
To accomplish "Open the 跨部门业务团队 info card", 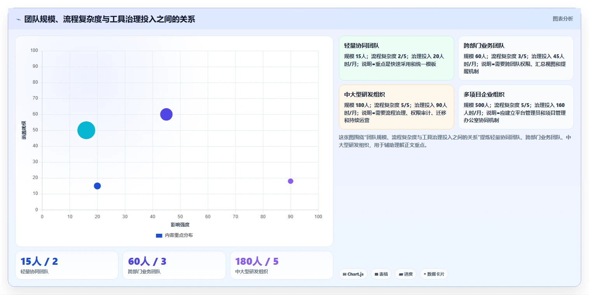I will [516, 58].
